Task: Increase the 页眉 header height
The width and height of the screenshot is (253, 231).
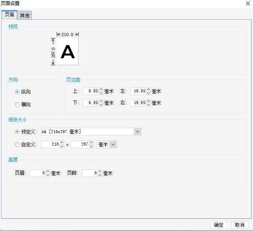Action: (48, 171)
